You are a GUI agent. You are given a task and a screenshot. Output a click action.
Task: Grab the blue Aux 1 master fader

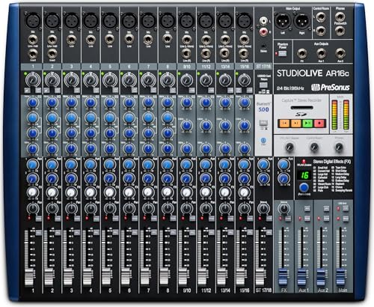(x=301, y=277)
